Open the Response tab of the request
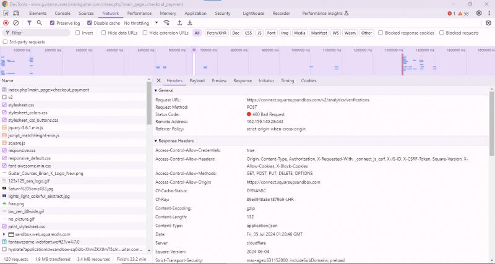The height and width of the screenshot is (264, 495). (243, 81)
